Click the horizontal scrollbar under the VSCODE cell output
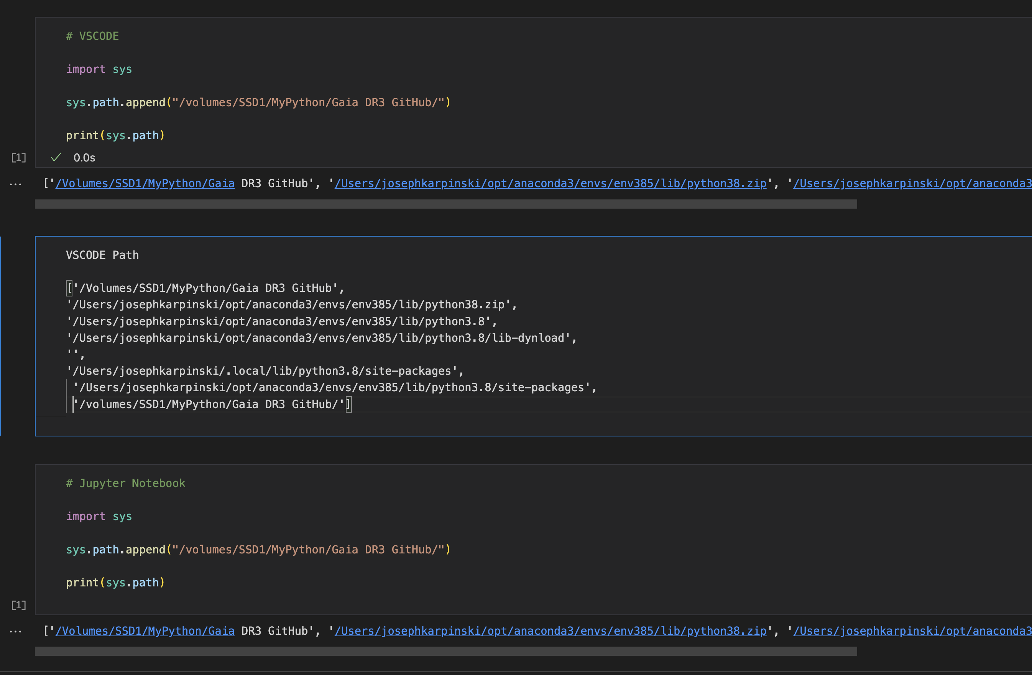The image size is (1032, 675). pos(446,204)
